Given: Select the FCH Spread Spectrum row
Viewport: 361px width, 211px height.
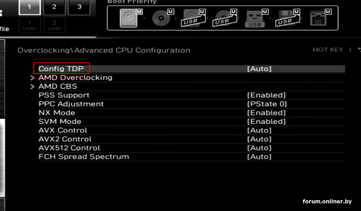Looking at the screenshot, I should pos(83,157).
